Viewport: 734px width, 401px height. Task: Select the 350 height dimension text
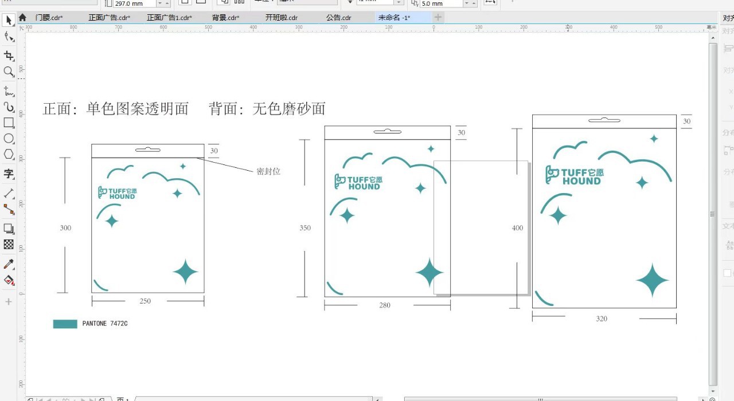305,228
